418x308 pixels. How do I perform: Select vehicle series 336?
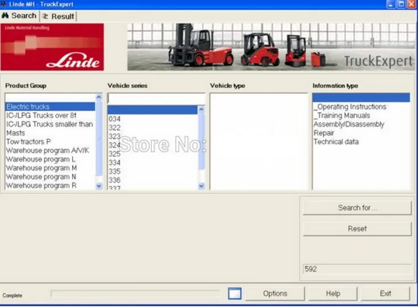point(152,180)
